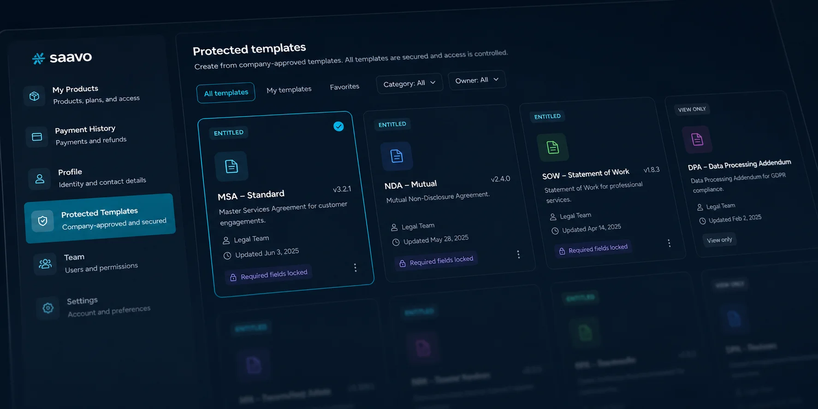
Task: Click the saavo logo icon
Action: pos(38,58)
